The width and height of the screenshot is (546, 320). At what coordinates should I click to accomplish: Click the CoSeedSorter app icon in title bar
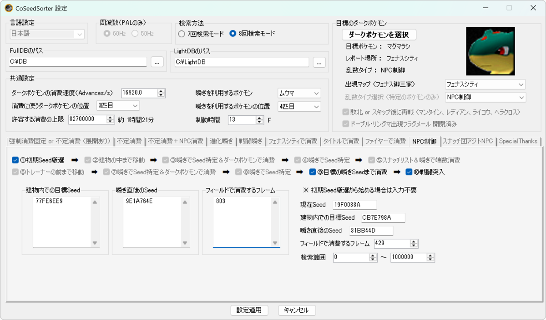click(x=8, y=8)
